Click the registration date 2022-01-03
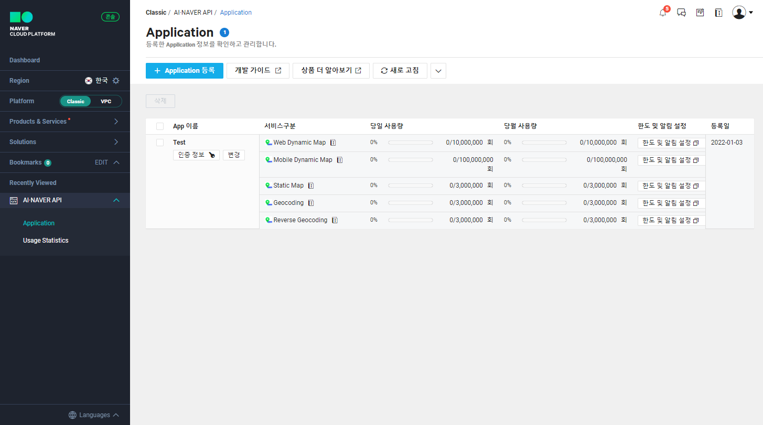This screenshot has height=425, width=763. (x=727, y=143)
